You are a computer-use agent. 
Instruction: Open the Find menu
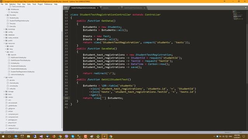click(19, 4)
